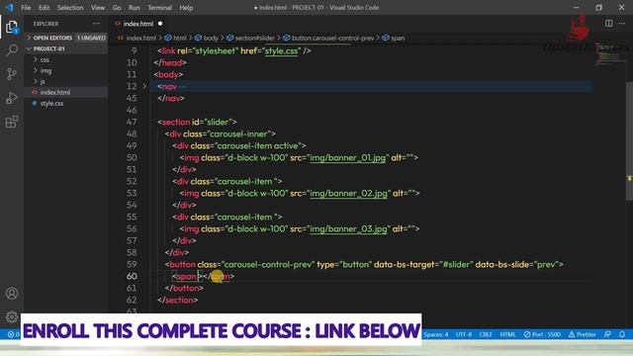Expand the Open Editors section
Viewport: 633px width, 356px height.
click(x=52, y=38)
